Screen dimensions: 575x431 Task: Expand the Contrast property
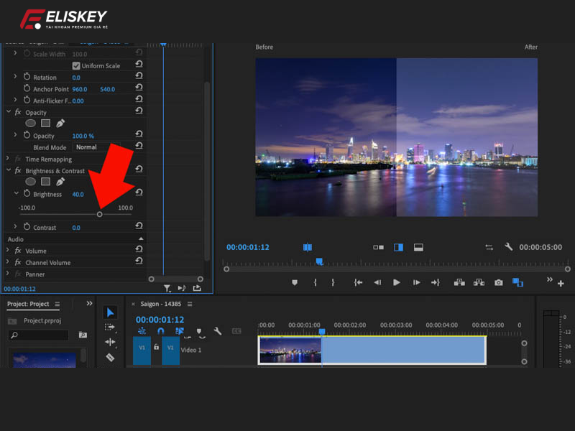(16, 226)
